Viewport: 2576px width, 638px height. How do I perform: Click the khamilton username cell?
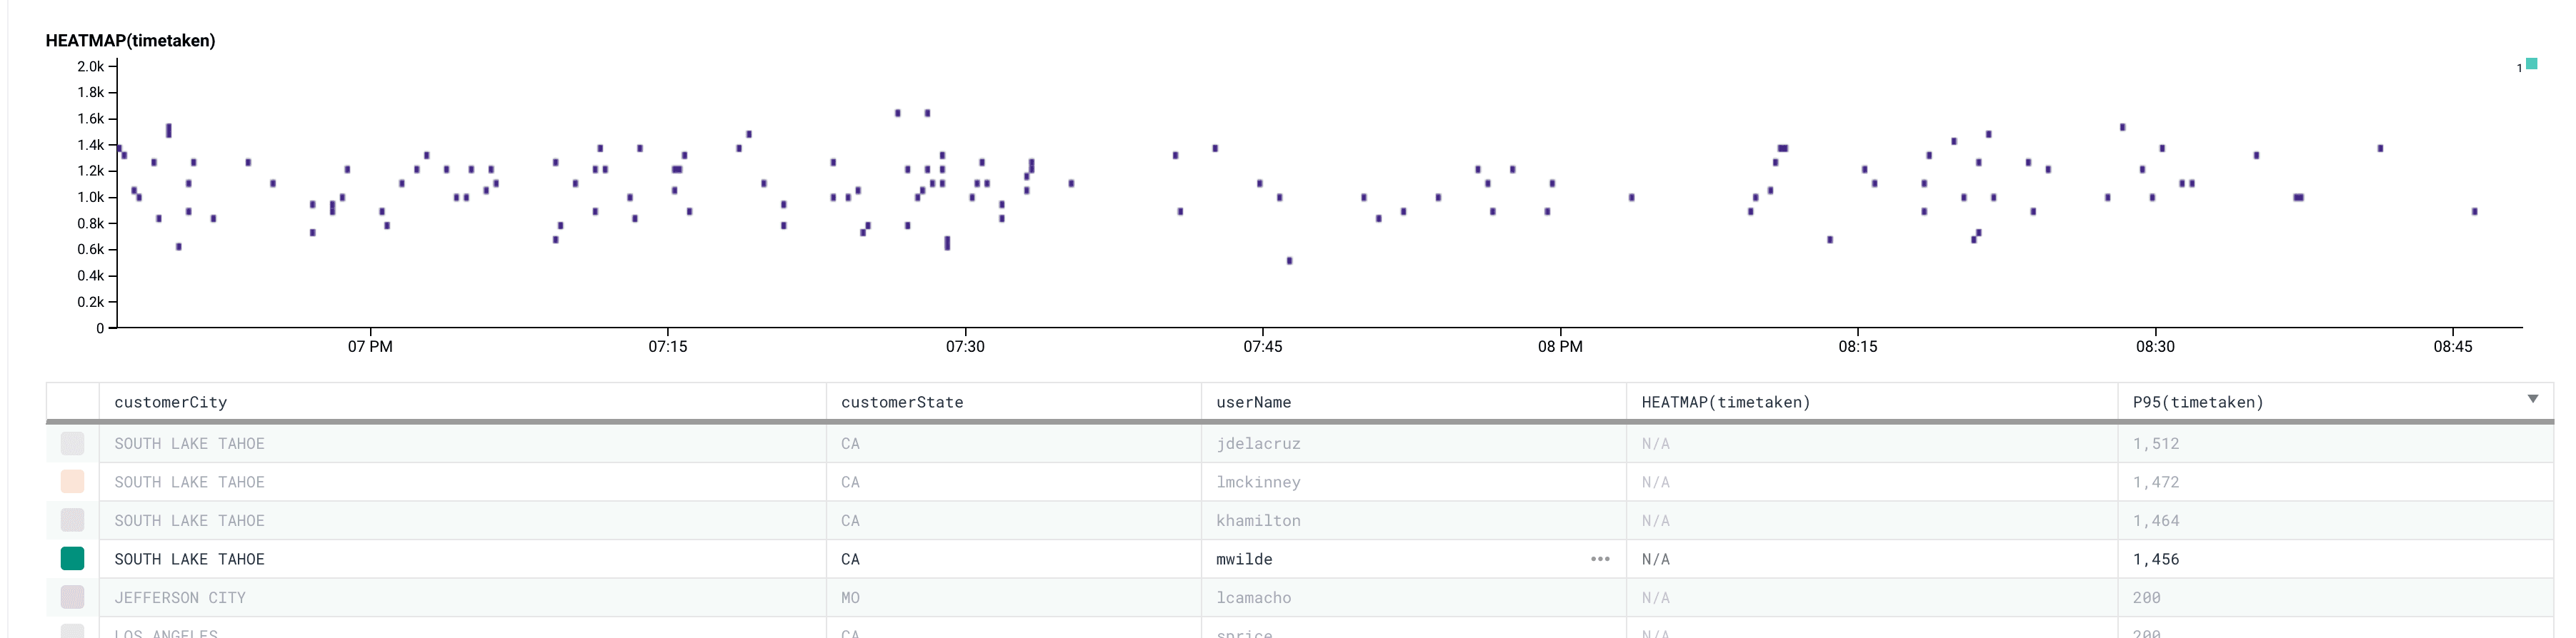(x=1258, y=520)
